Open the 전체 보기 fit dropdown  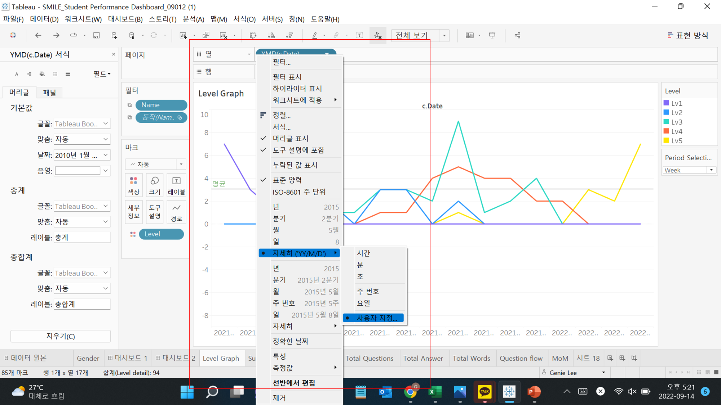444,35
